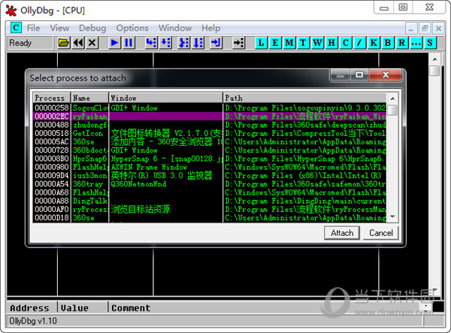This screenshot has height=333, width=451.
Task: Click the Attach button
Action: tap(342, 233)
